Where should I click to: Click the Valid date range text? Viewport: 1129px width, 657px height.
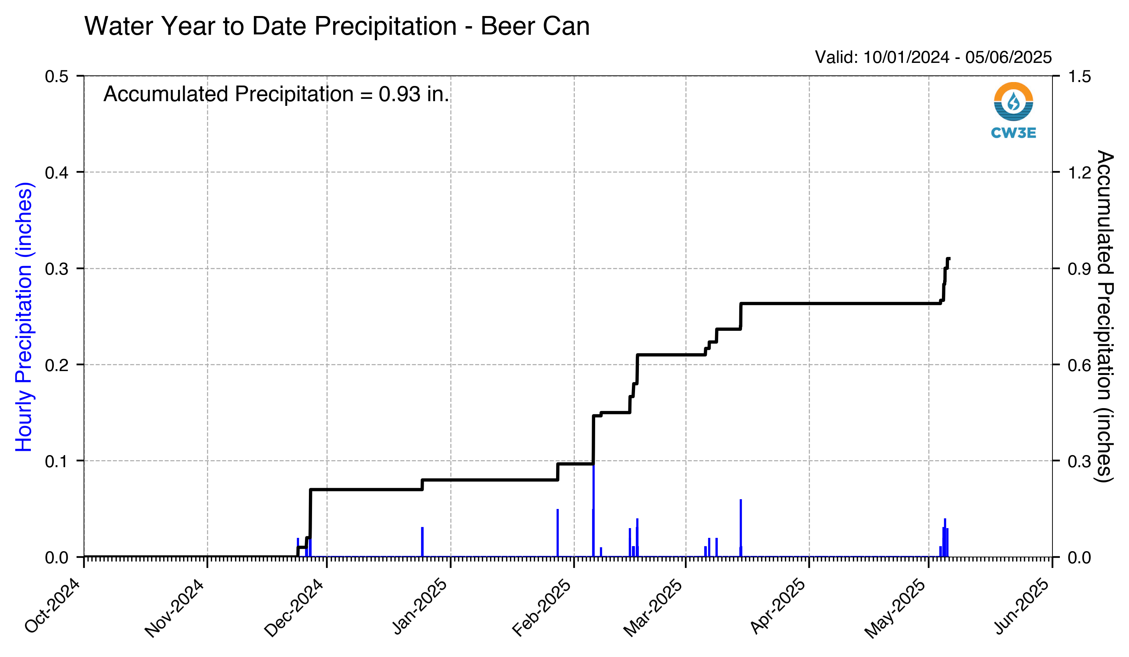pyautogui.click(x=933, y=57)
